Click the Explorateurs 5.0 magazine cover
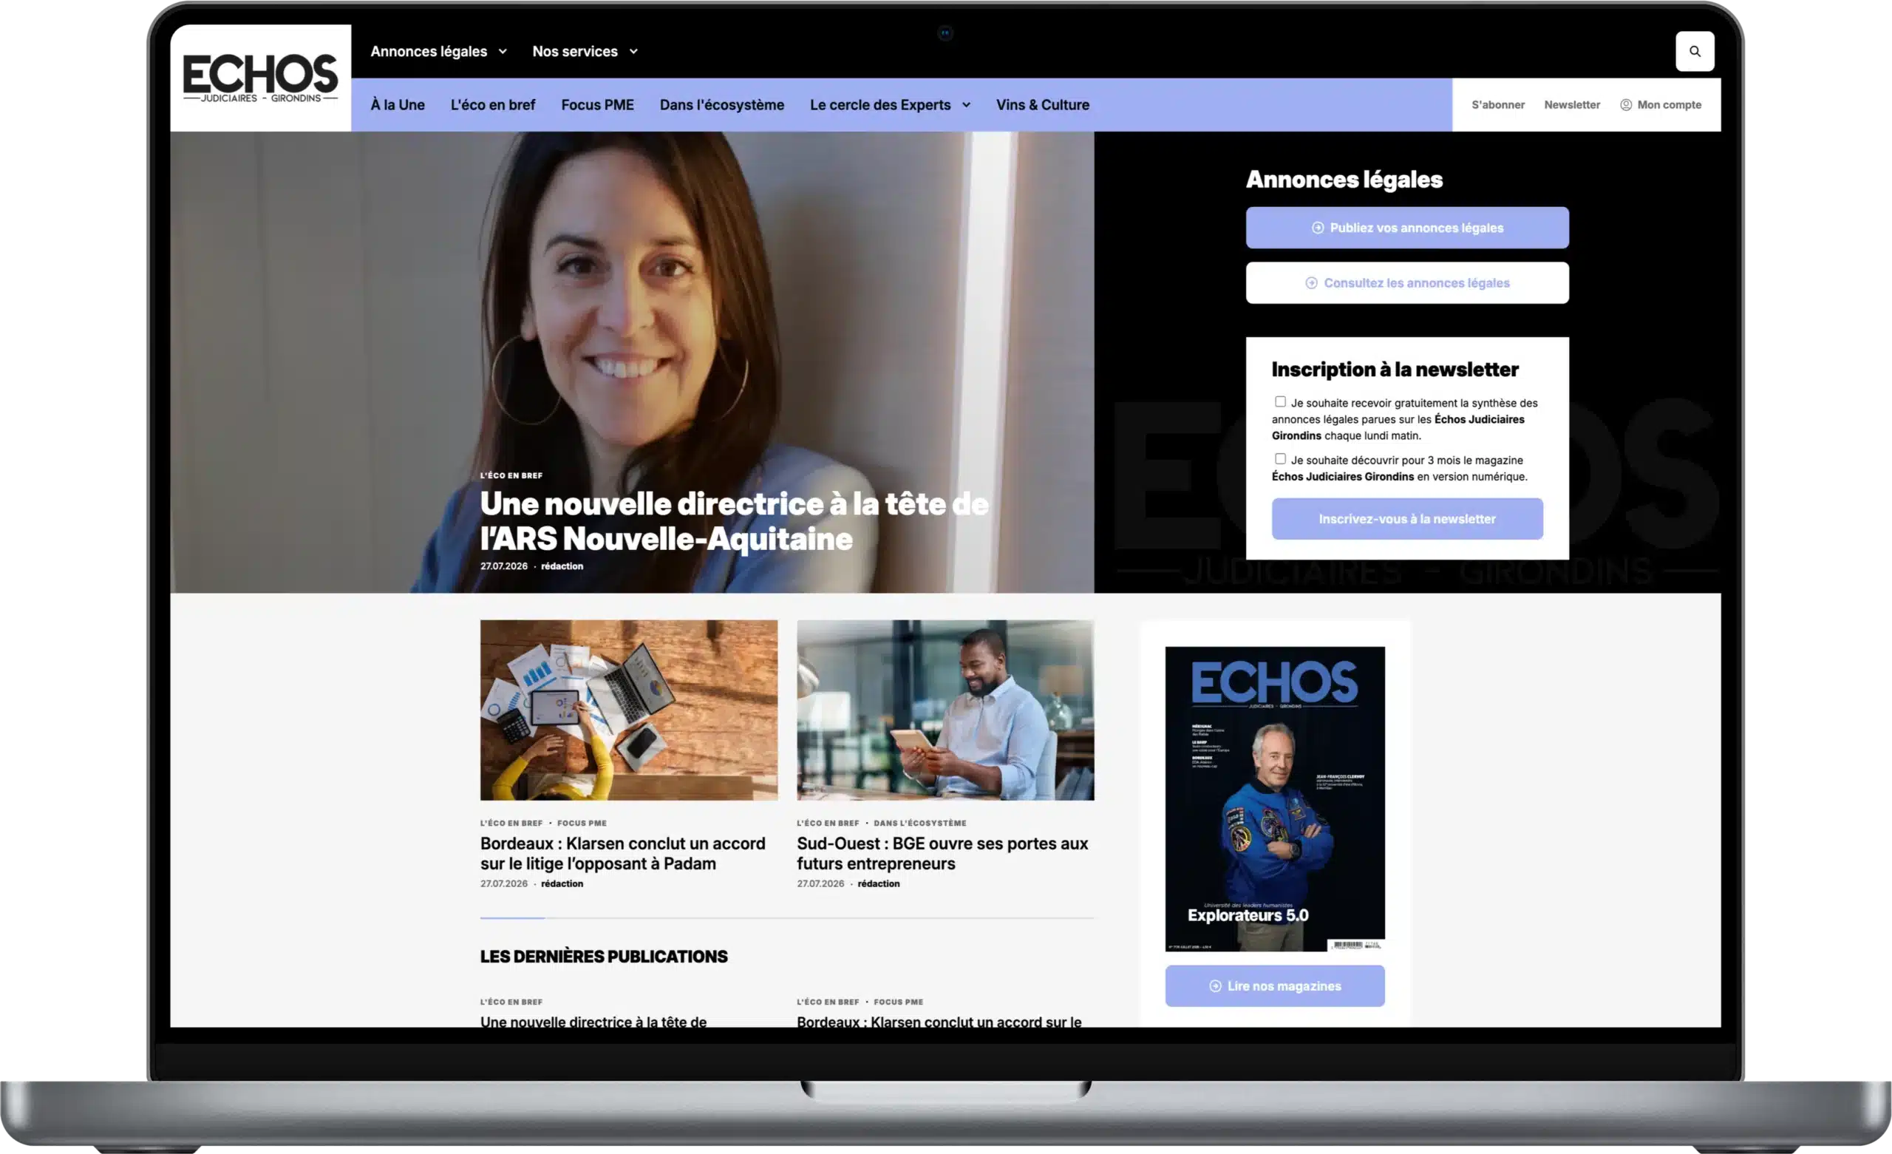 pos(1275,799)
